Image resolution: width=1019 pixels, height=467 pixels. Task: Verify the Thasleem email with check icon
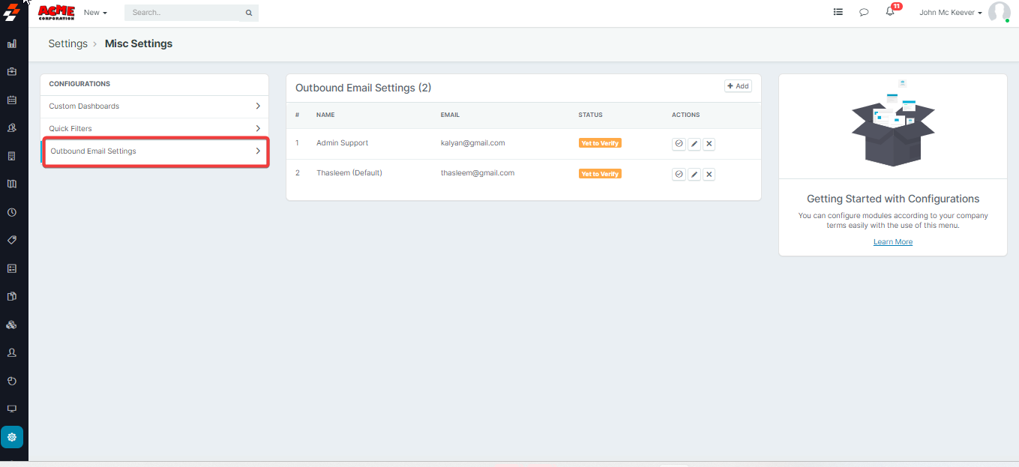coord(679,174)
